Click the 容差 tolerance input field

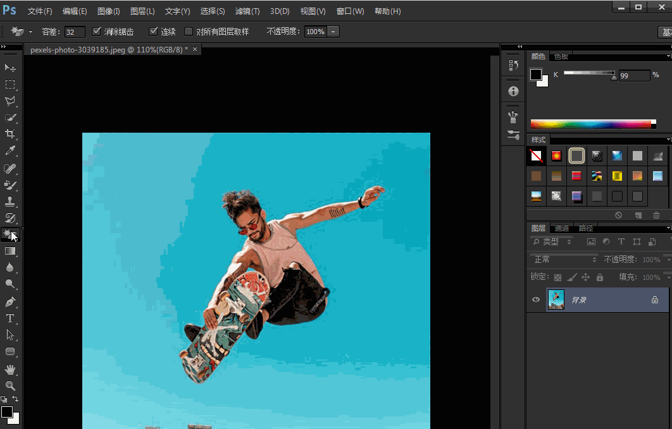tap(74, 32)
